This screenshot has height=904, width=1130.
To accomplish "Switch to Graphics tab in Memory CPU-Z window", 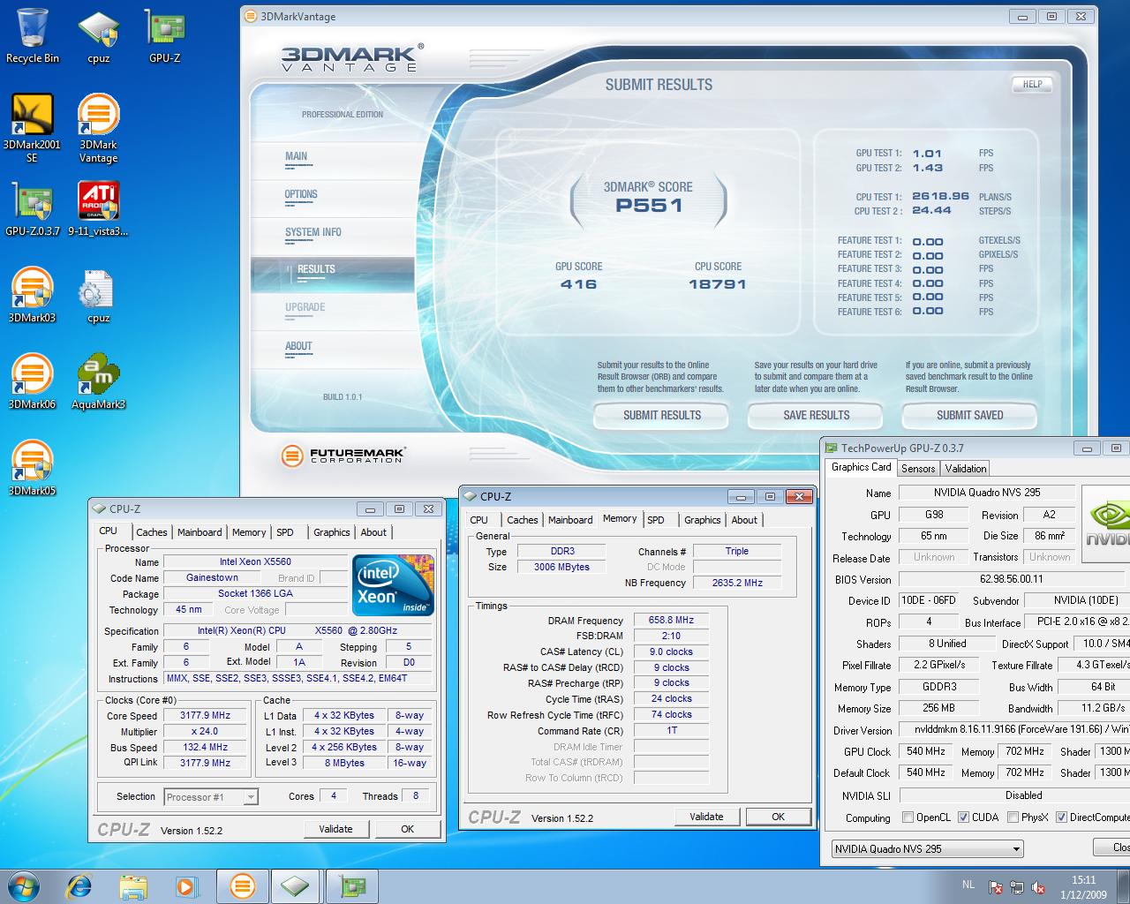I will tap(703, 520).
